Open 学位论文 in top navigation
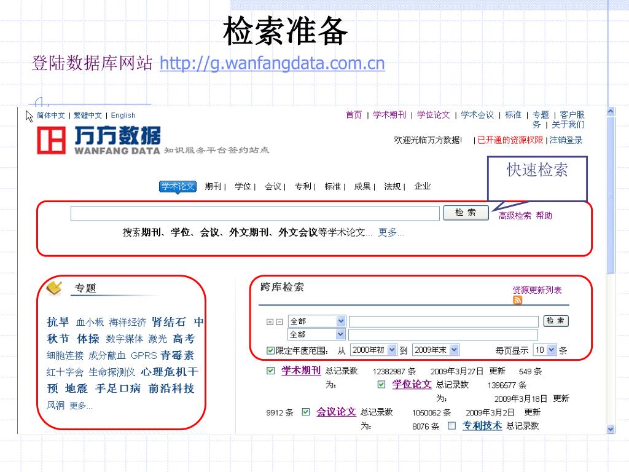 coord(433,115)
